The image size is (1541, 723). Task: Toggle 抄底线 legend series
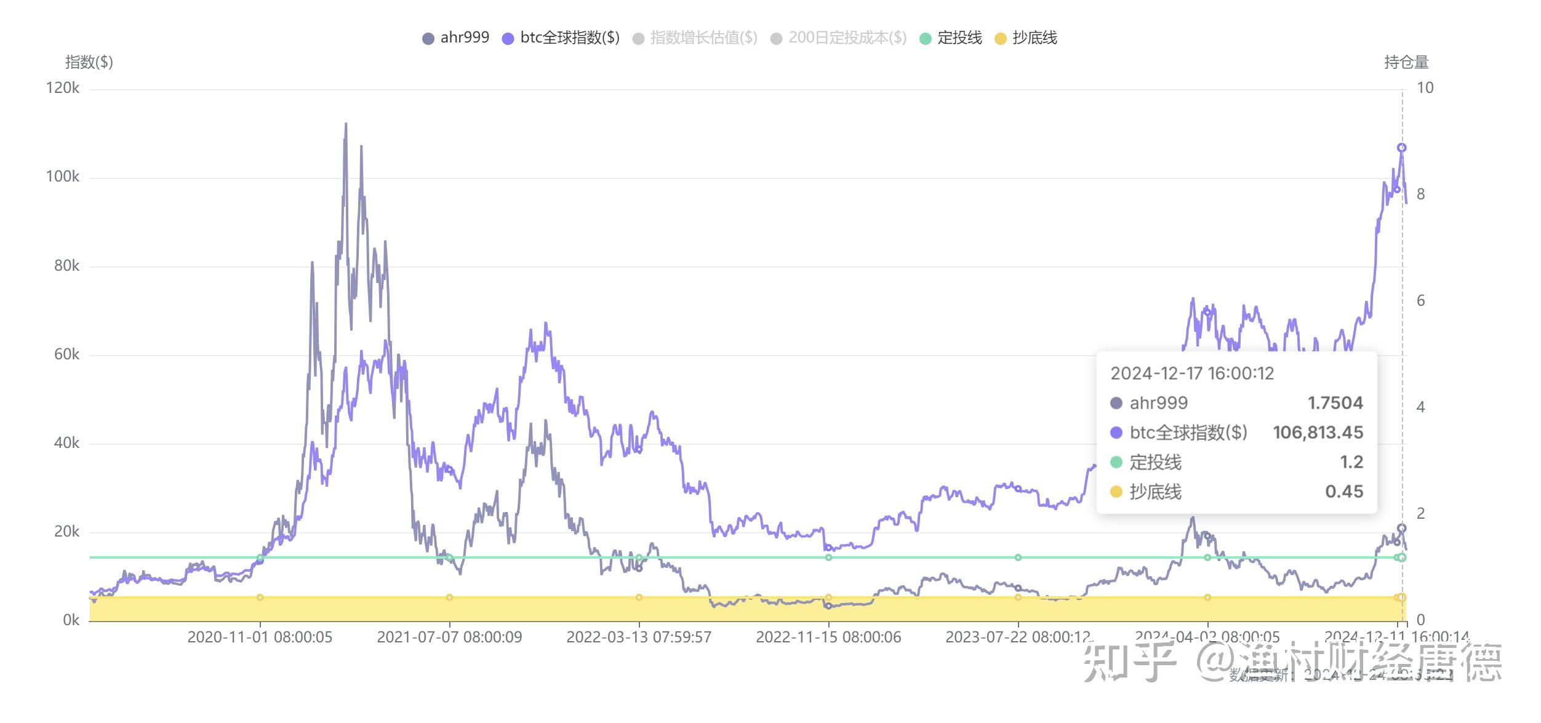coord(1026,38)
